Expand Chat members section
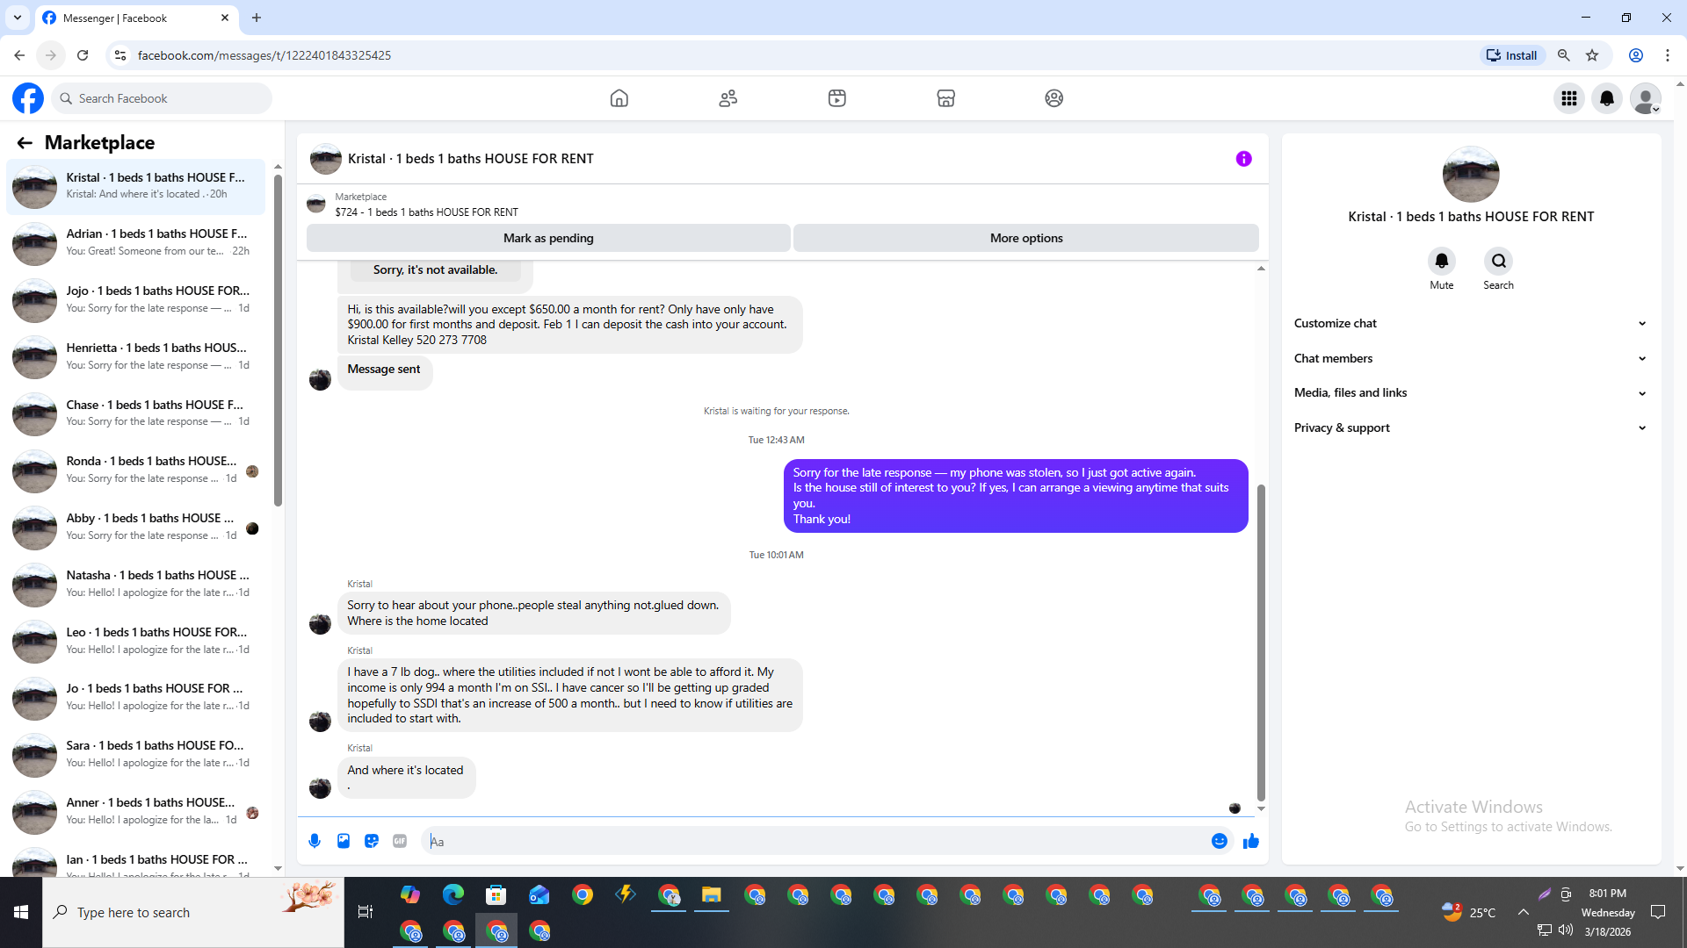Image resolution: width=1687 pixels, height=948 pixels. pyautogui.click(x=1469, y=358)
